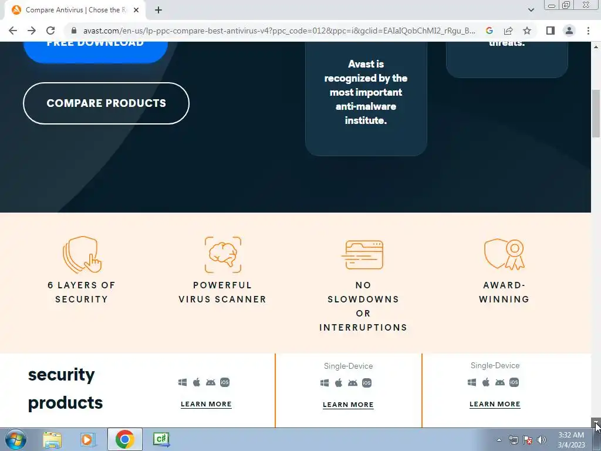Bookmark this page with star icon
Viewport: 601px width, 451px height.
pyautogui.click(x=527, y=31)
